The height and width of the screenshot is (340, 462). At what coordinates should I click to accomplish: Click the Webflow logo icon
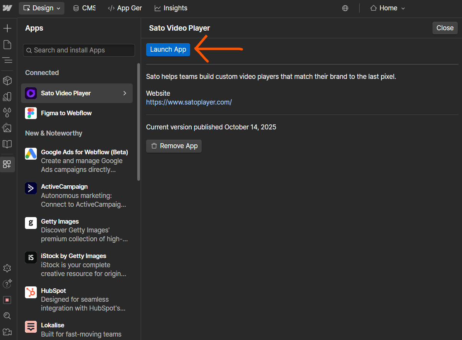[7, 8]
